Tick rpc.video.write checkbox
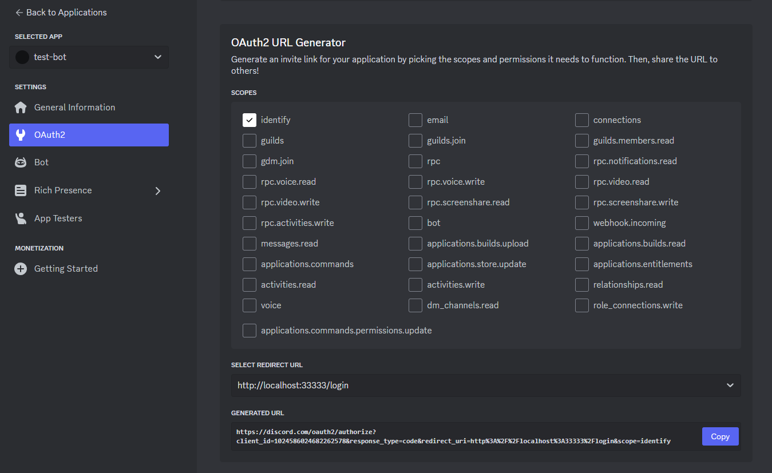Screen dimensions: 772x473 point(250,202)
